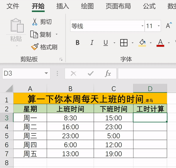
Task: Switch to the 绘图 tab
Action: tap(87, 6)
